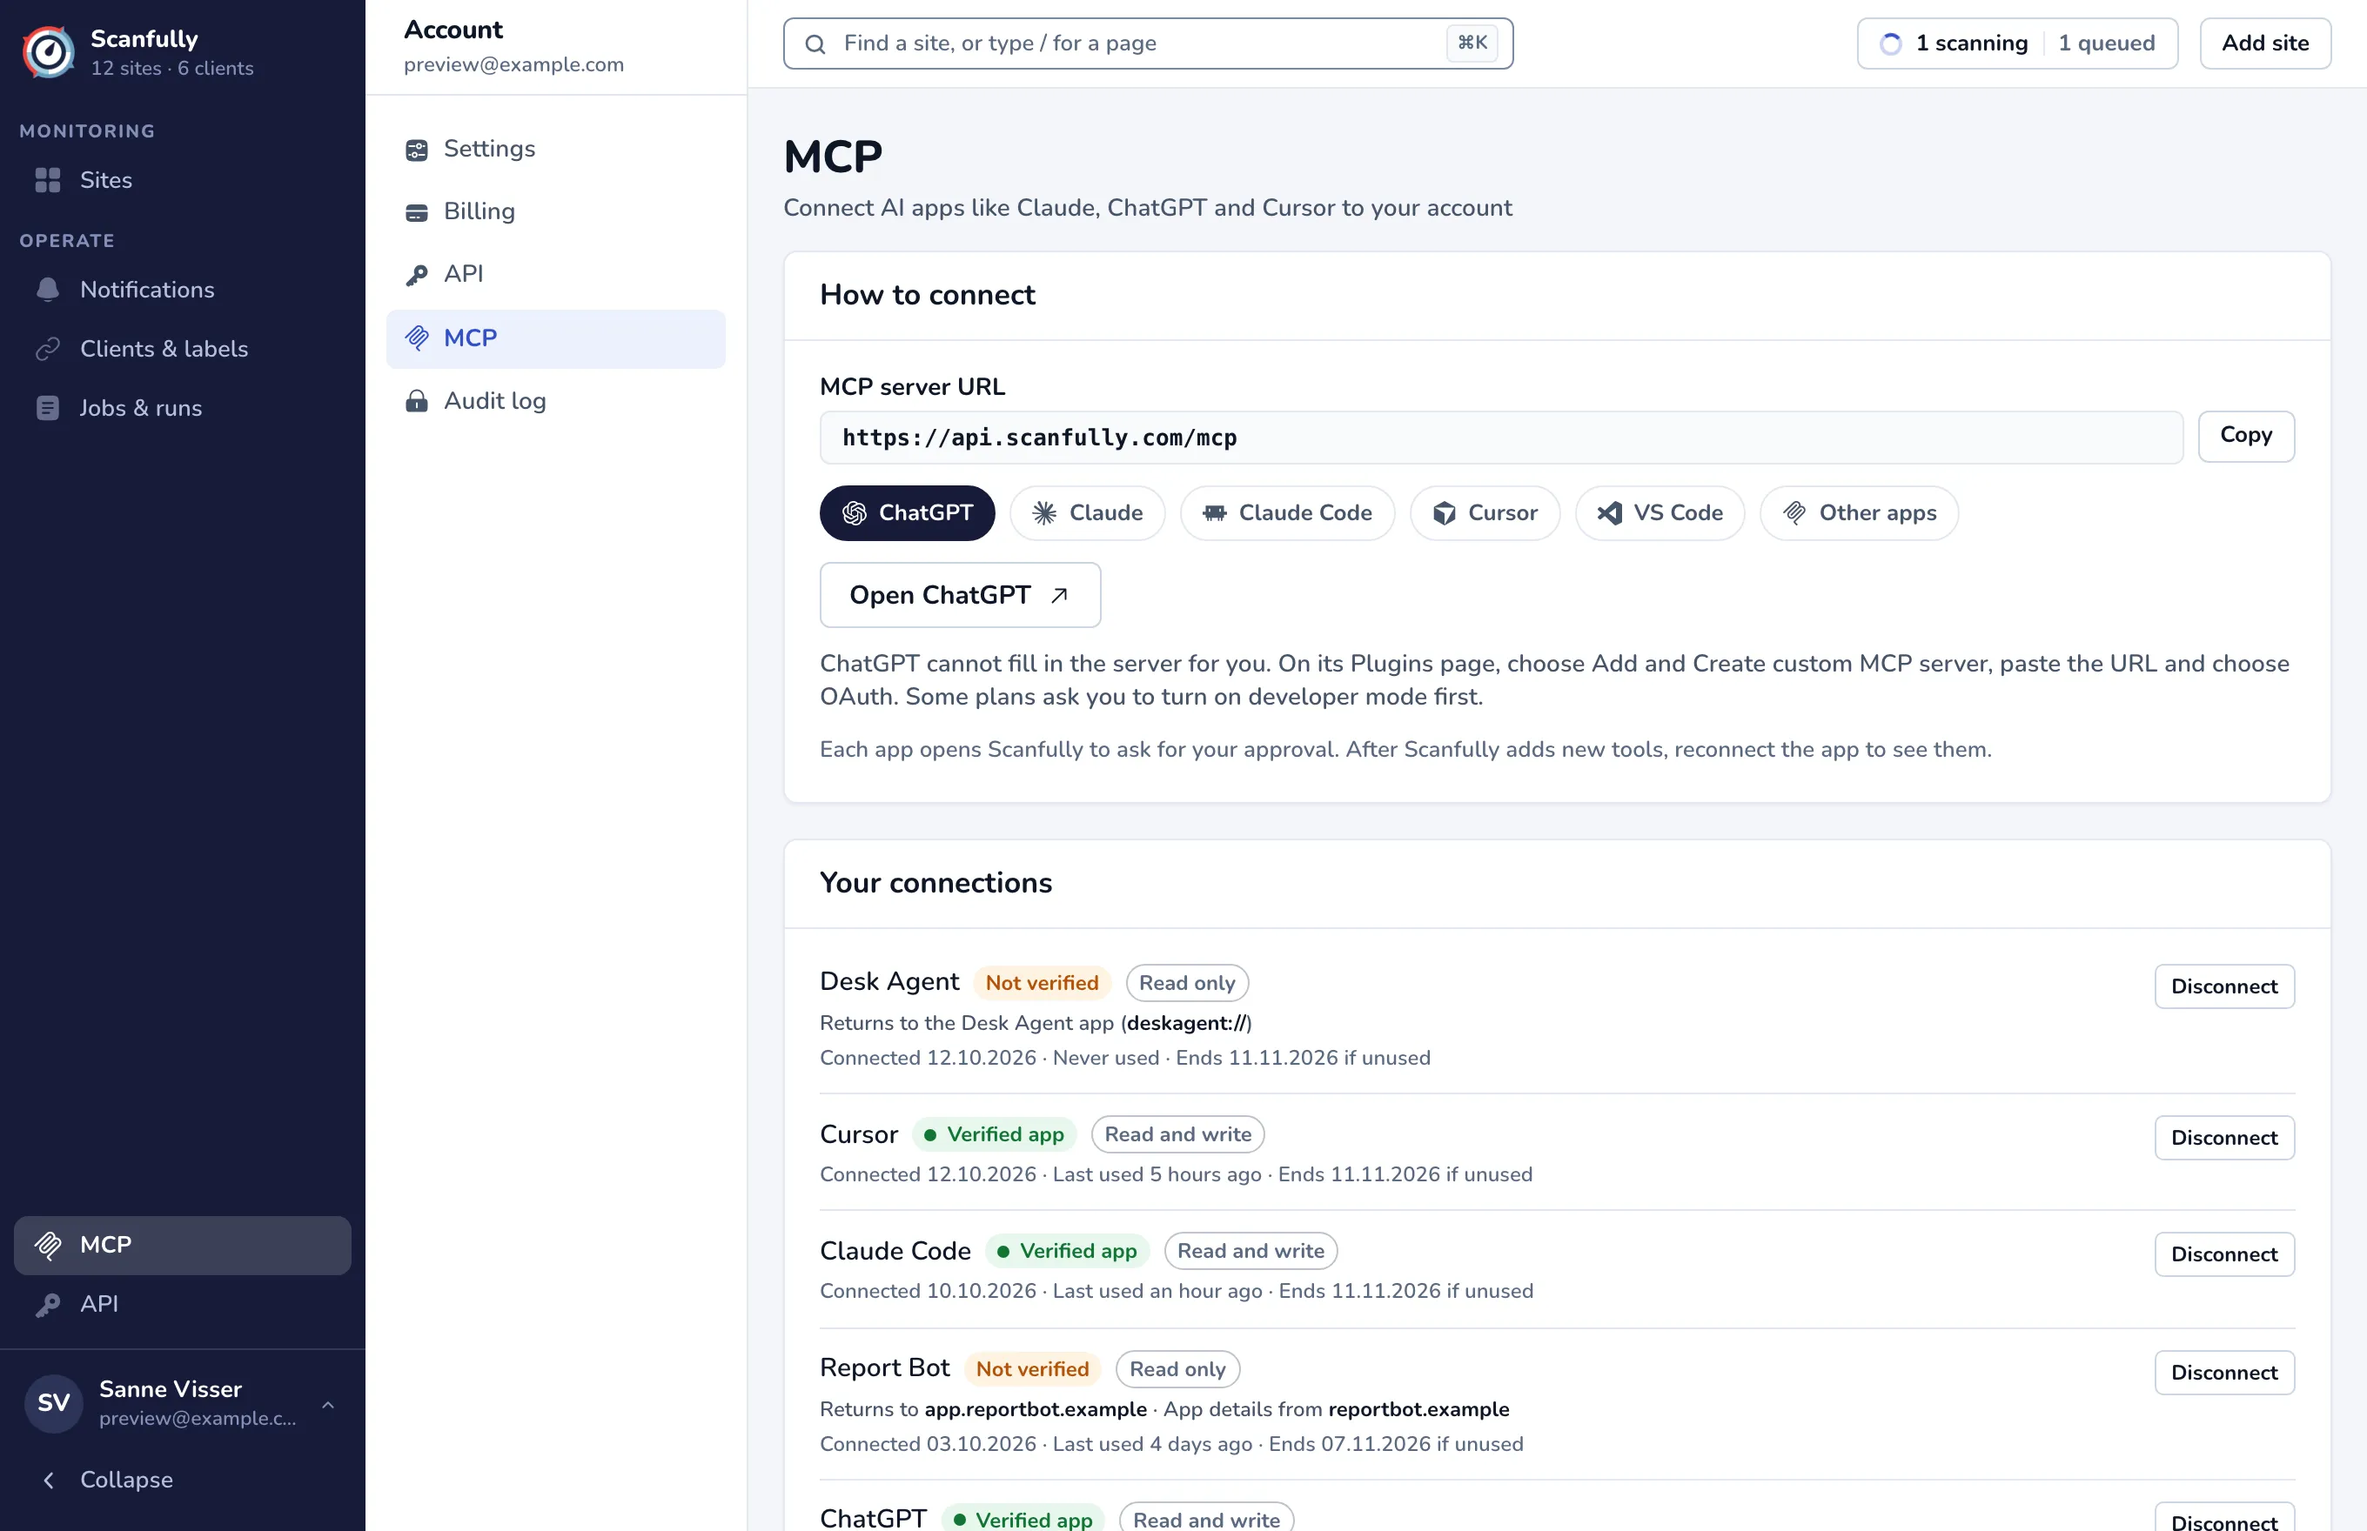
Task: Select MCP in Account menu
Action: click(x=555, y=338)
